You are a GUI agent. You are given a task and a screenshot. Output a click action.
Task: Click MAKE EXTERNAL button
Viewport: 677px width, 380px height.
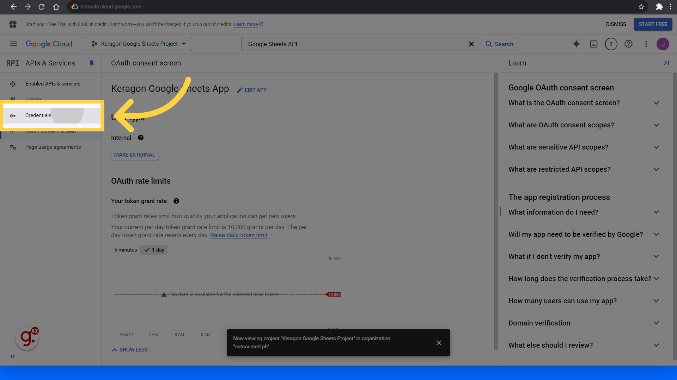135,155
